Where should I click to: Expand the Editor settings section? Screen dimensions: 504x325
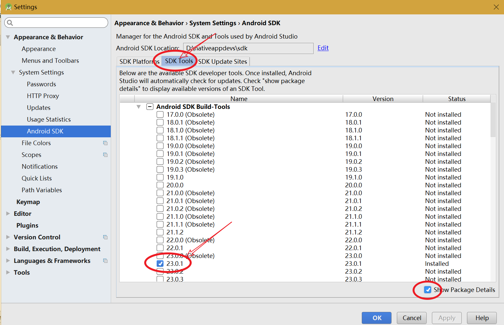point(8,214)
